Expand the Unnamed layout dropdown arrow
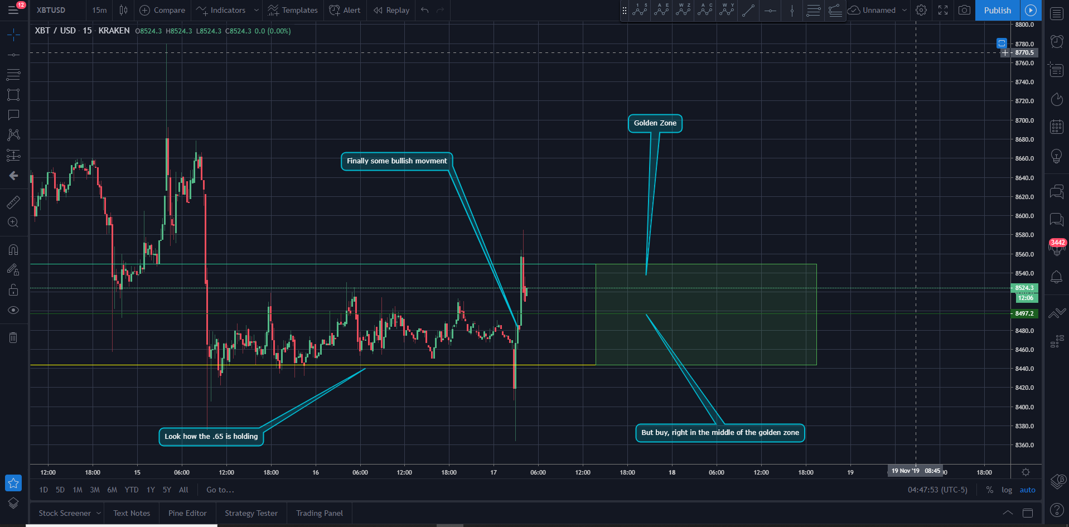 [904, 10]
